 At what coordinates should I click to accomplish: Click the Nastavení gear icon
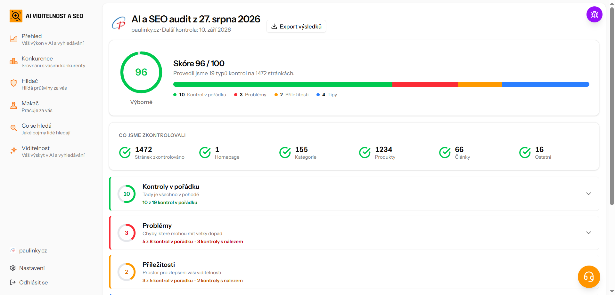tap(13, 268)
